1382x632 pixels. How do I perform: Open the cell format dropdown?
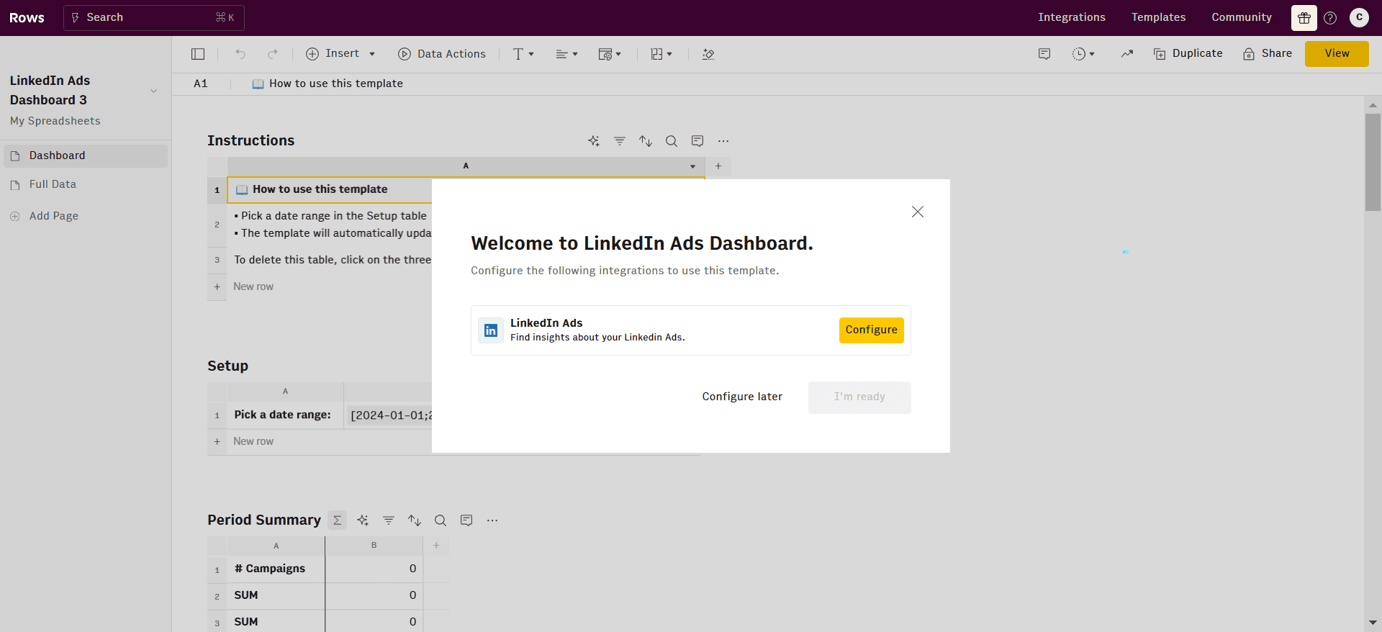coord(610,54)
